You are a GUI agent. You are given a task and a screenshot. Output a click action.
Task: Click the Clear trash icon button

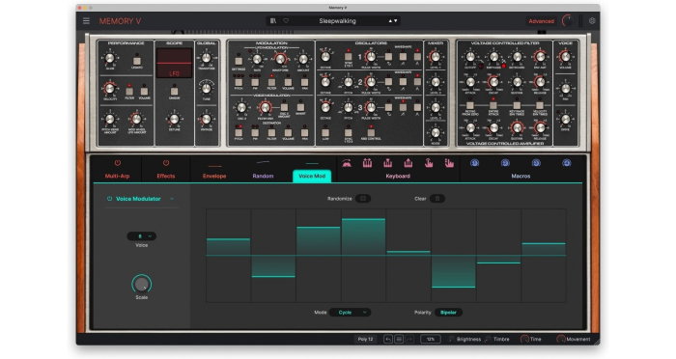click(437, 199)
